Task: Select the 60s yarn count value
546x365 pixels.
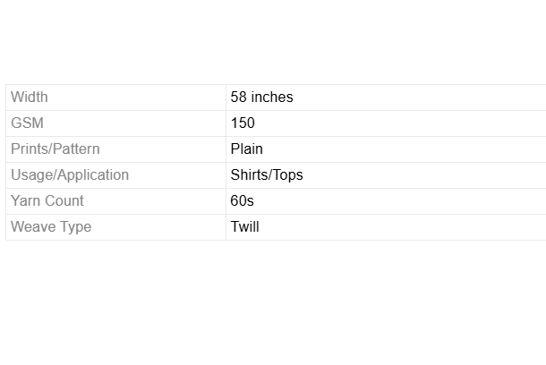Action: (242, 200)
